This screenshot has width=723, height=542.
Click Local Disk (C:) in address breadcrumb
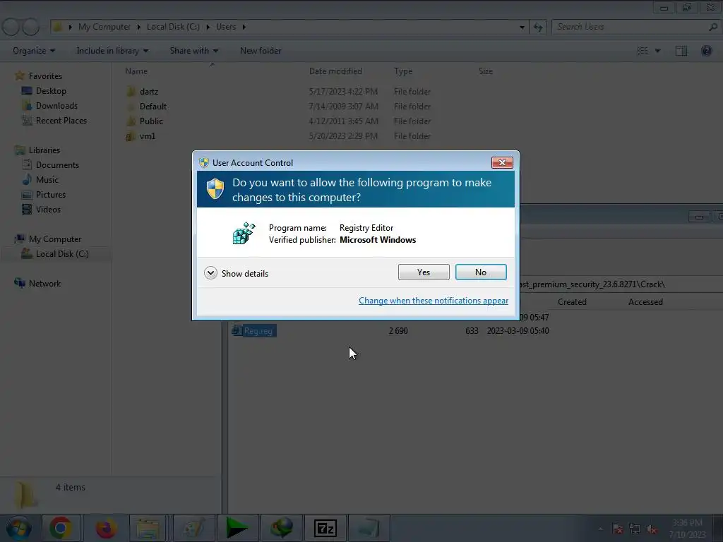pos(173,27)
